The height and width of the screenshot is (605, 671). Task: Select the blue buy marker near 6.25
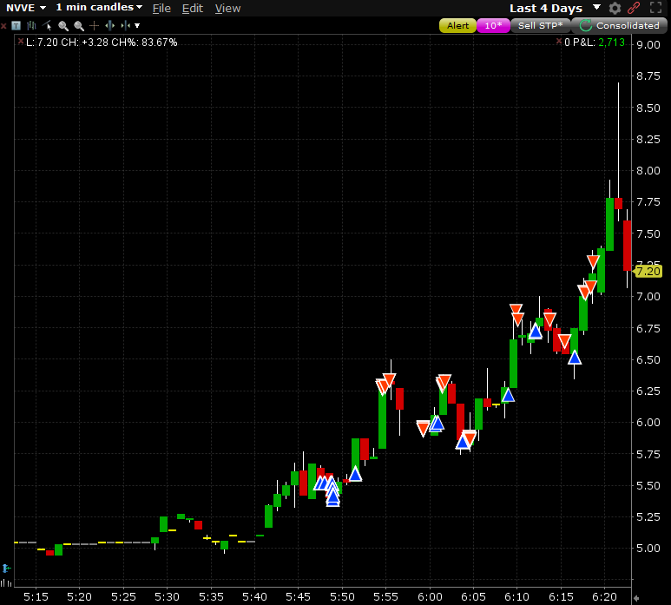click(x=508, y=394)
